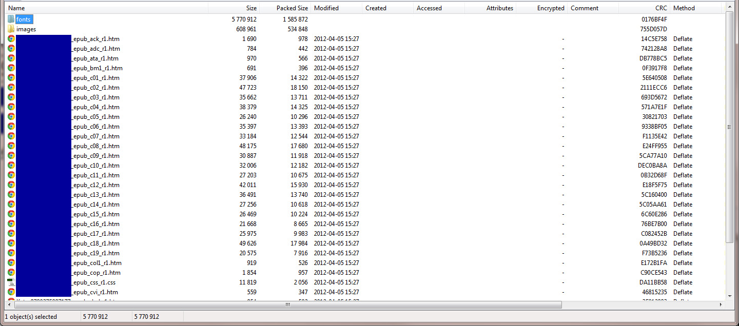Image resolution: width=739 pixels, height=326 pixels.
Task: Sort by the Packed Size column header
Action: 285,8
